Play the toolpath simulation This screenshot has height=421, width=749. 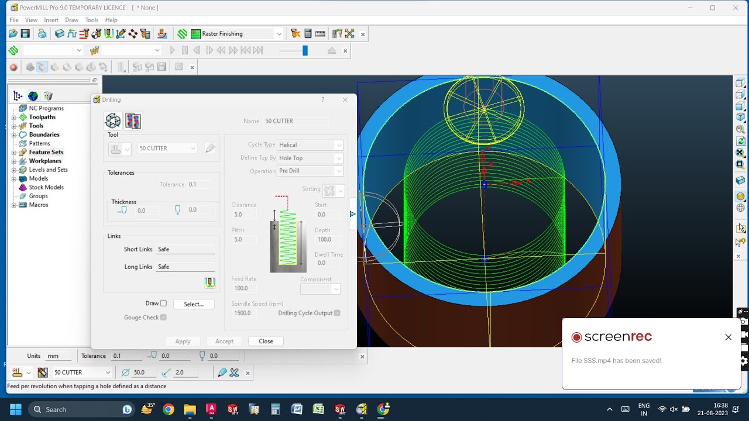pos(172,51)
